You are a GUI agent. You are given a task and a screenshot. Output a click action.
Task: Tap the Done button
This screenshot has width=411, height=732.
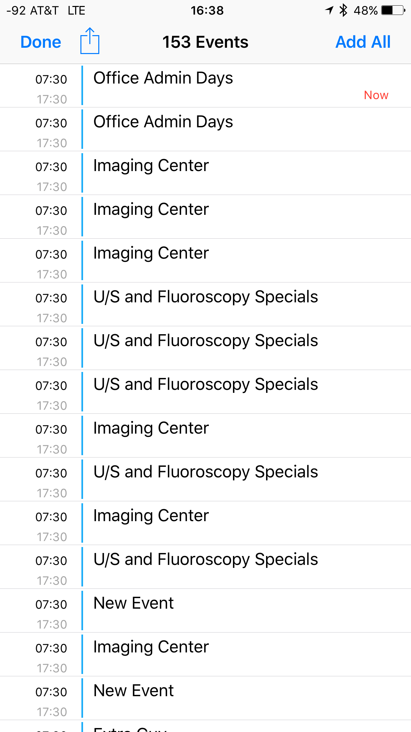[41, 42]
